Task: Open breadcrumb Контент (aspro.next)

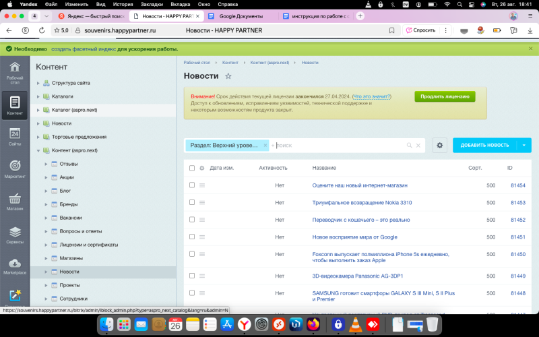Action: coord(269,63)
